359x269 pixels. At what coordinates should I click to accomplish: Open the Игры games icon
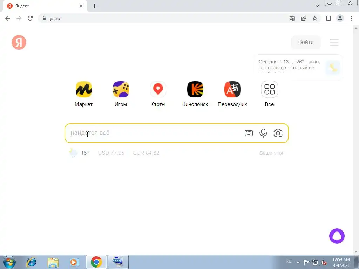click(x=121, y=89)
